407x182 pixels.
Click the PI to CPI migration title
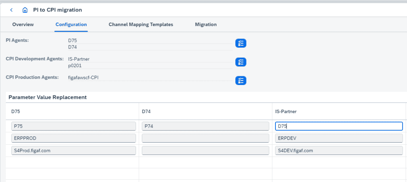(x=57, y=10)
